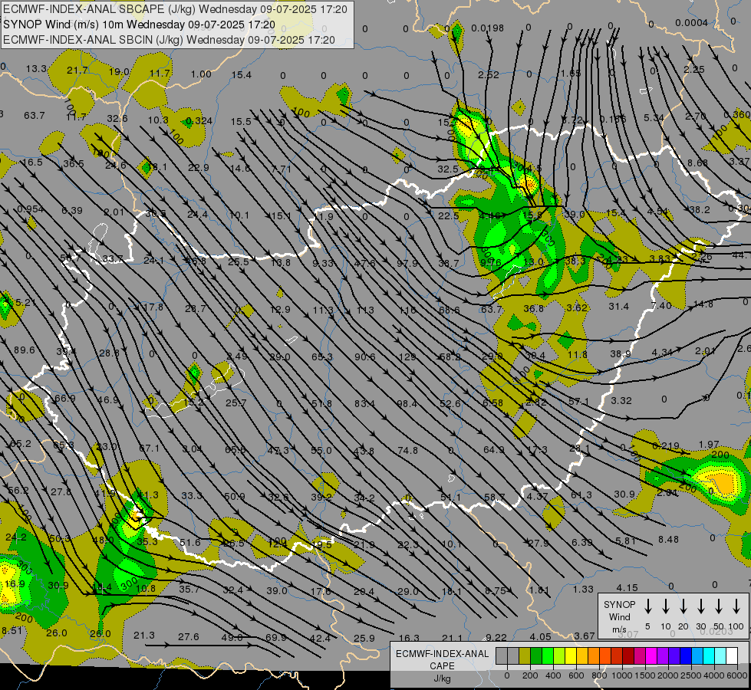The width and height of the screenshot is (751, 690).
Task: Click the map value 98.4
Action: click(407, 404)
